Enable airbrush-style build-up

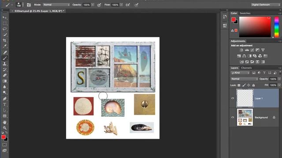click(128, 5)
